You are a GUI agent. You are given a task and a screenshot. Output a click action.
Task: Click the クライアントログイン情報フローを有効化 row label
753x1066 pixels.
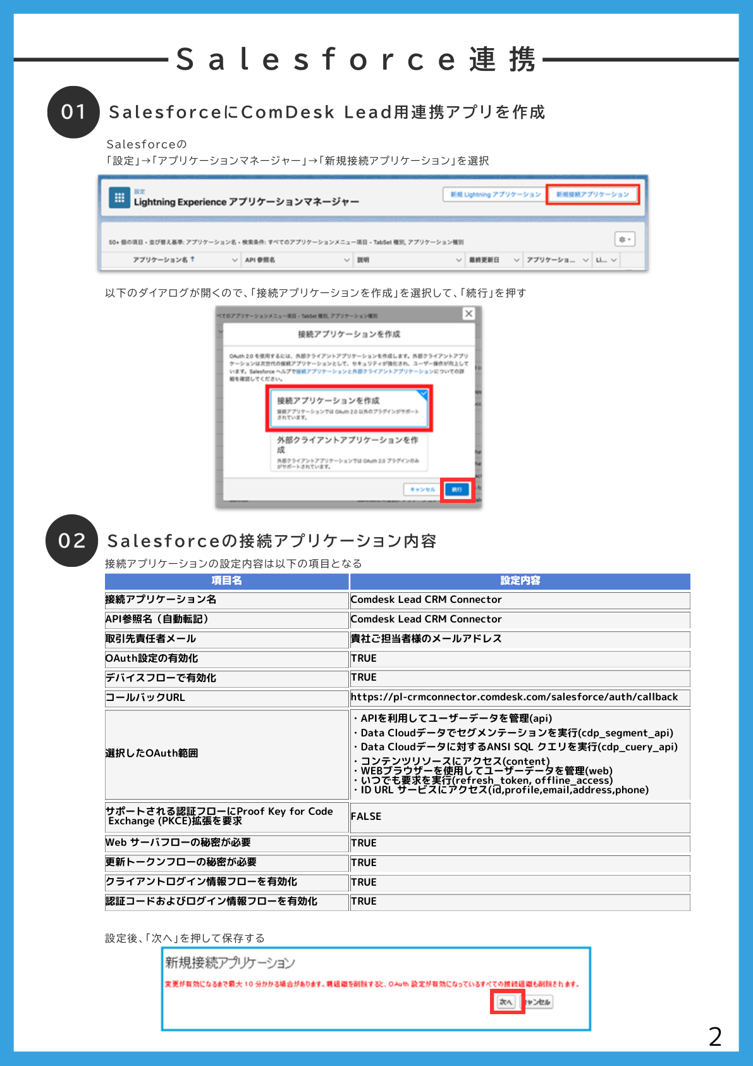201,881
